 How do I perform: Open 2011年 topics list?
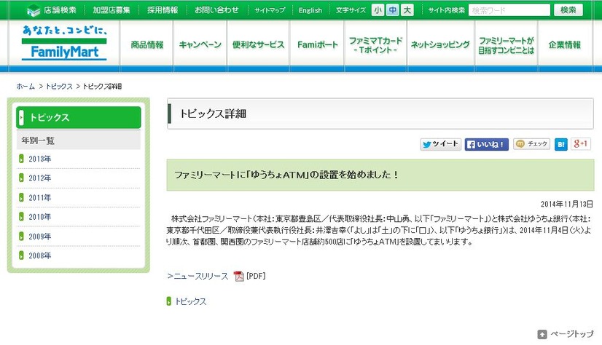click(x=40, y=197)
